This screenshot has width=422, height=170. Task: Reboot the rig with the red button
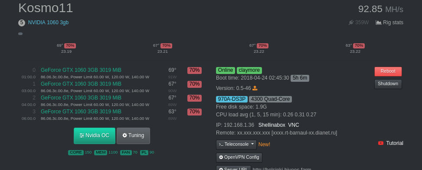click(x=388, y=71)
